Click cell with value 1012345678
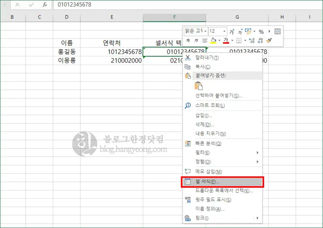 coord(112,52)
